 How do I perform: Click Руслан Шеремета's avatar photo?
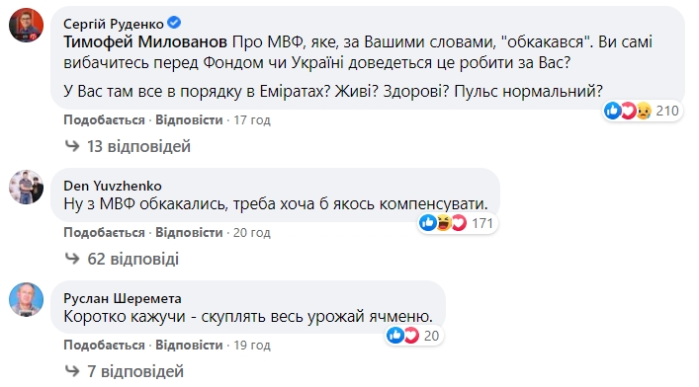27,299
